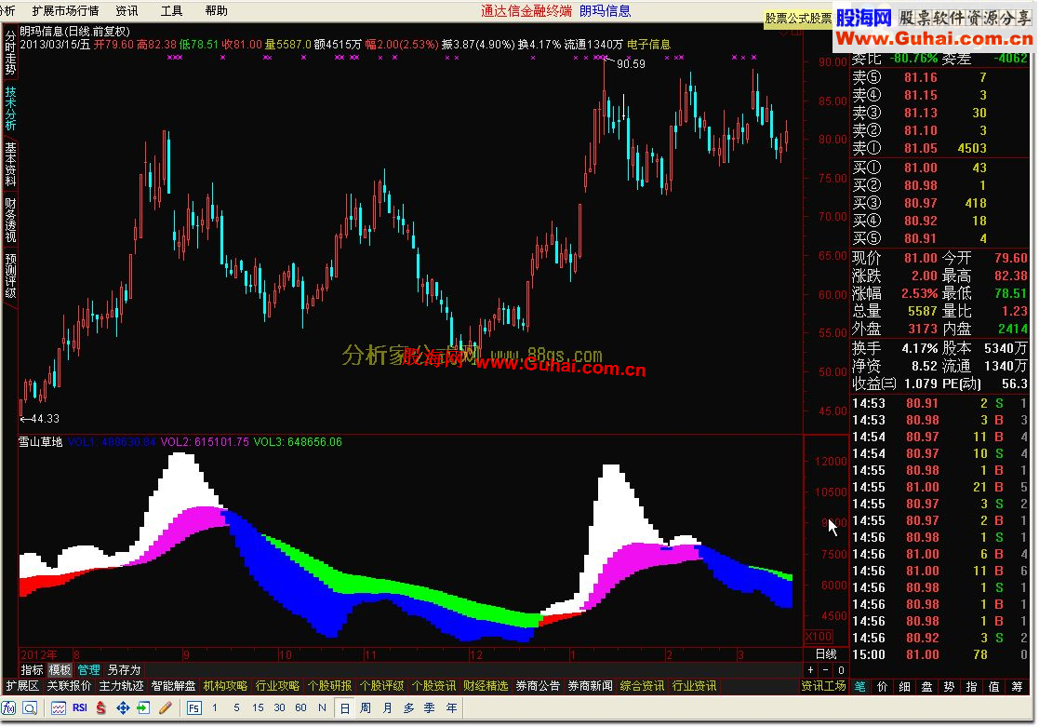Select the 筹 chip distribution tab
The height and width of the screenshot is (727, 1039).
pyautogui.click(x=1017, y=687)
